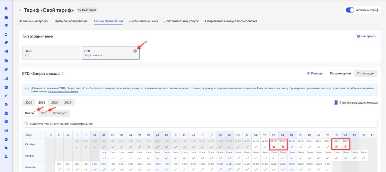Click the cloud icon in sidebar
This screenshot has height=172, width=386.
(6, 148)
